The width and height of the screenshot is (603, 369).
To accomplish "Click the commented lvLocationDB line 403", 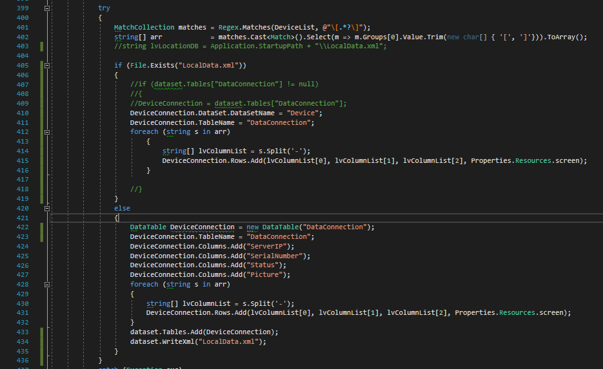I will tap(250, 46).
